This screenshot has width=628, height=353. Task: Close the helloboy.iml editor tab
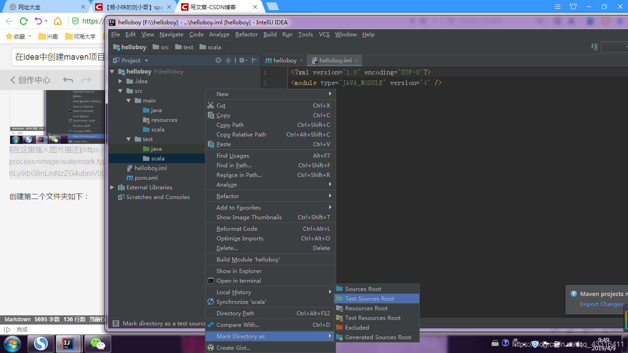[356, 60]
